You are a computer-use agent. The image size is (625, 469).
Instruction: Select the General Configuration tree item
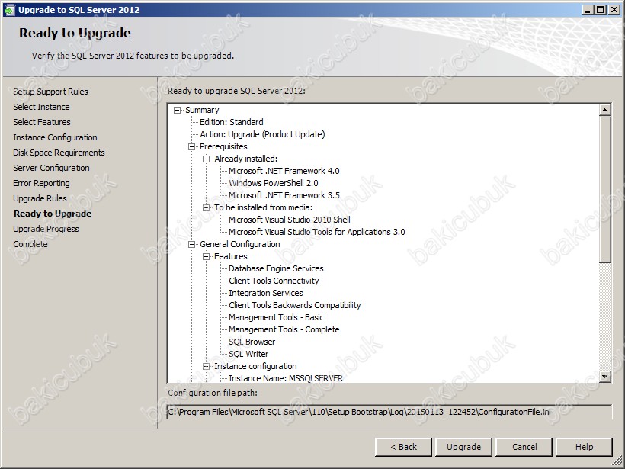pos(240,245)
